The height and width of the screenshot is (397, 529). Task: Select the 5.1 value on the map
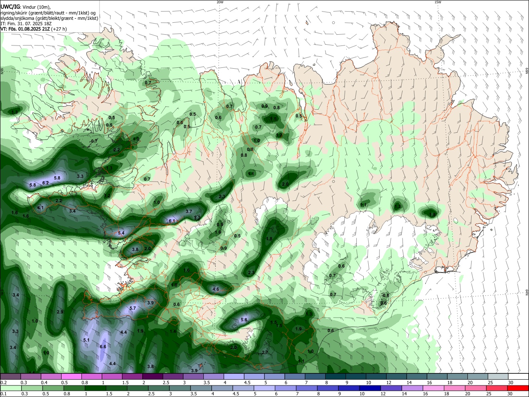pos(86,340)
